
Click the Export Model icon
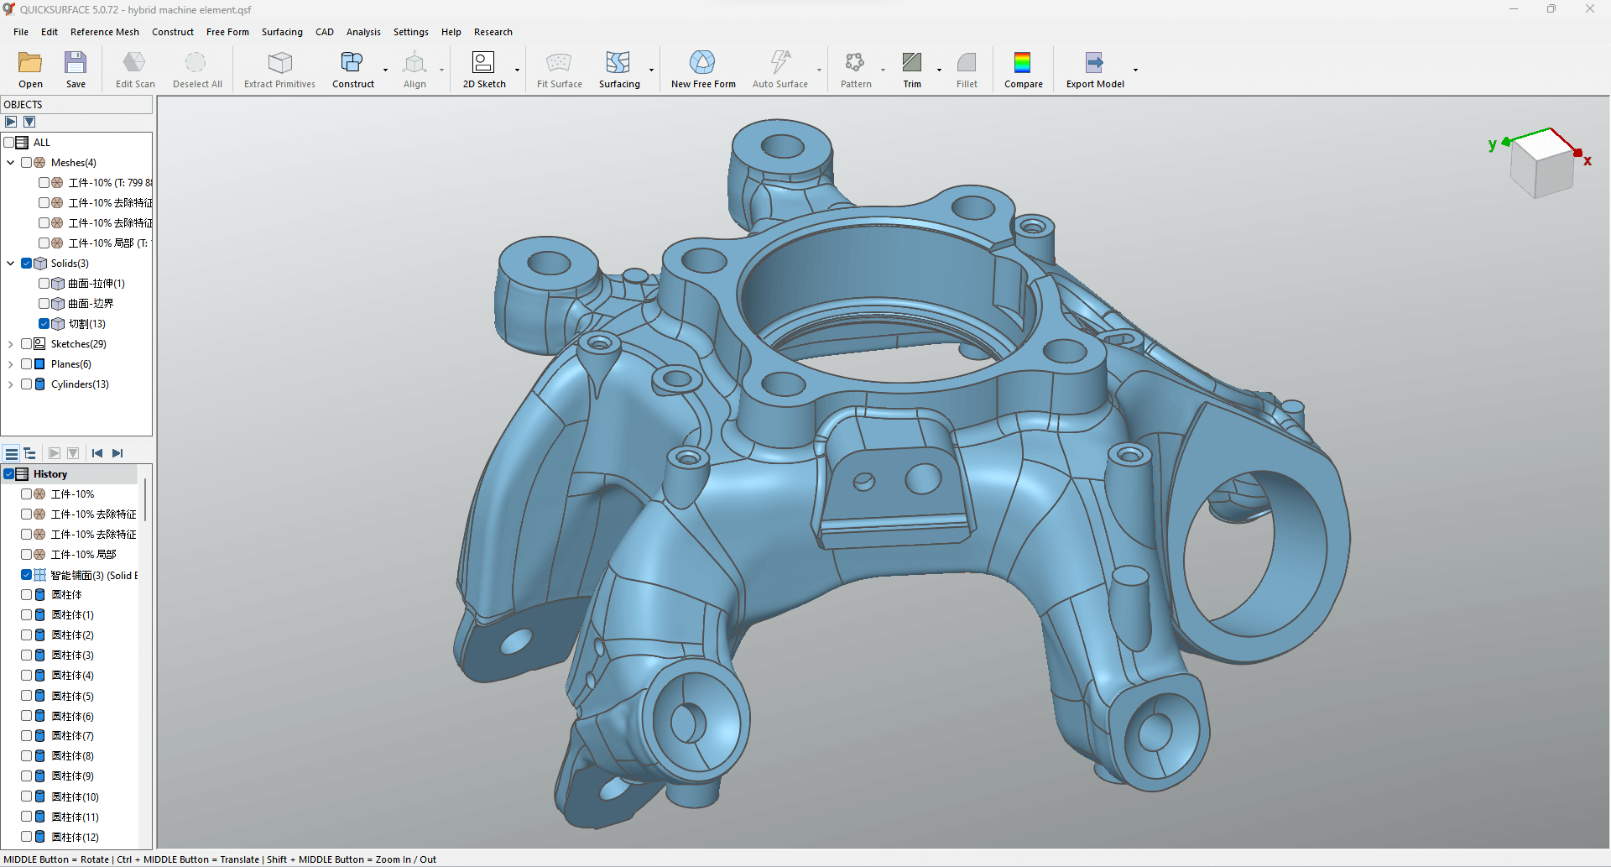1094,62
